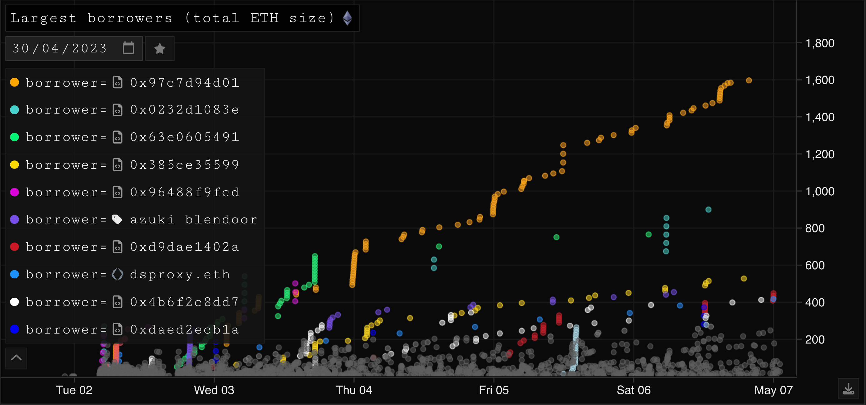This screenshot has height=405, width=866.
Task: Collapse the legend with chevron-up button
Action: click(16, 358)
